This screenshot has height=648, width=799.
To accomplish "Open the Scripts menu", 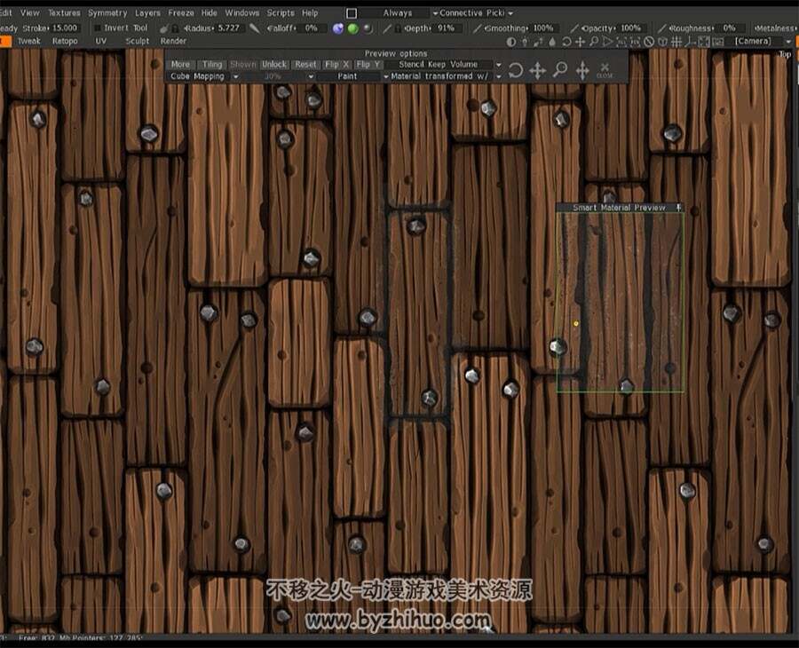I will click(281, 12).
